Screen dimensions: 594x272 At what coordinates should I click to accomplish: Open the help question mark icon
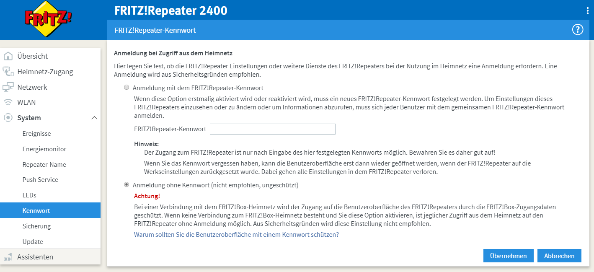coord(578,30)
